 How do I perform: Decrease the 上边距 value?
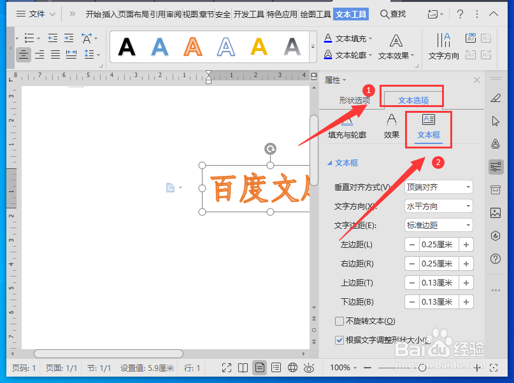[x=412, y=283]
